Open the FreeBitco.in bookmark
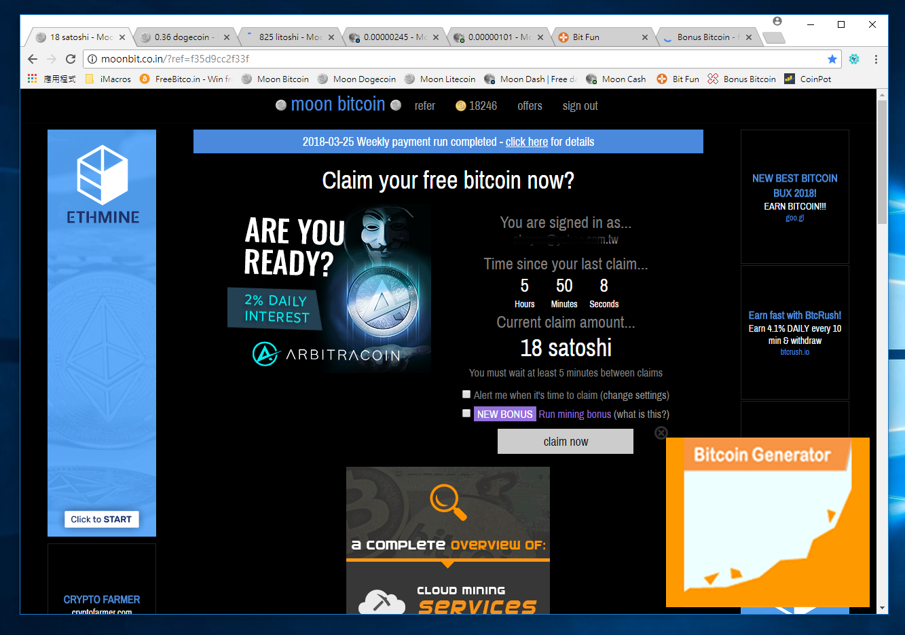 (186, 79)
